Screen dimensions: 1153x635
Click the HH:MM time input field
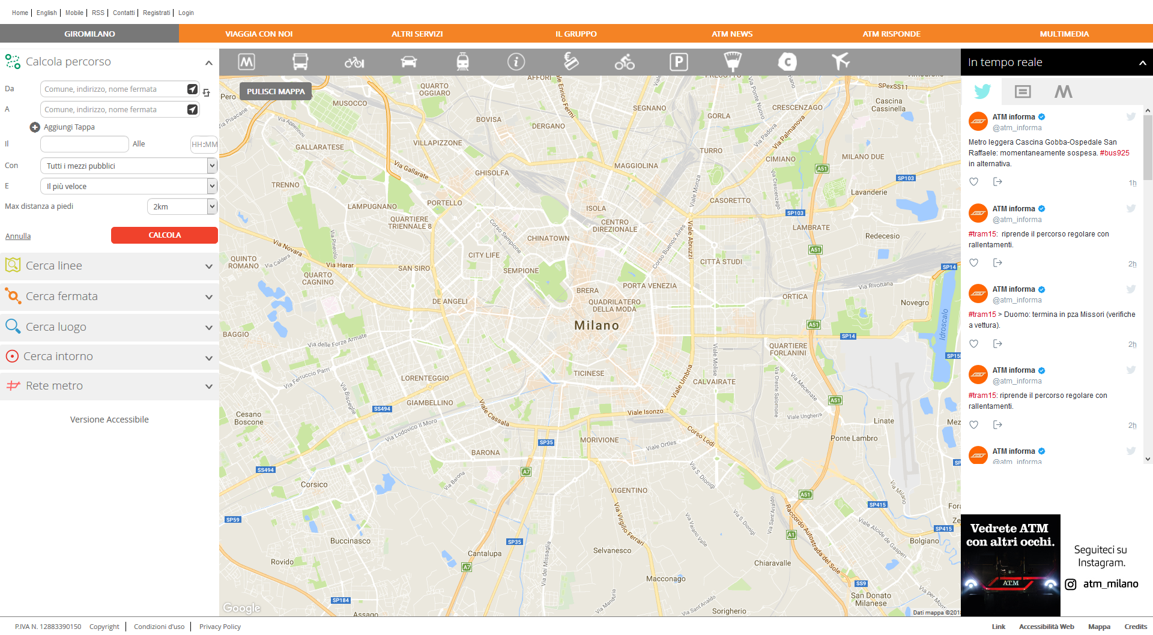(204, 144)
